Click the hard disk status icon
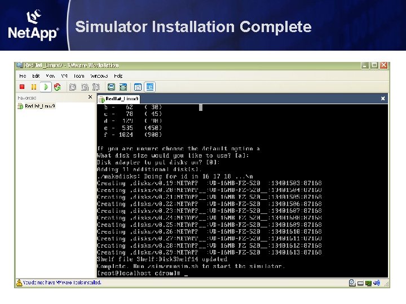Image resolution: width=406 pixels, height=304 pixels. pos(360,283)
